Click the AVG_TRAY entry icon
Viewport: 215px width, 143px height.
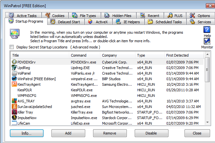(14, 101)
